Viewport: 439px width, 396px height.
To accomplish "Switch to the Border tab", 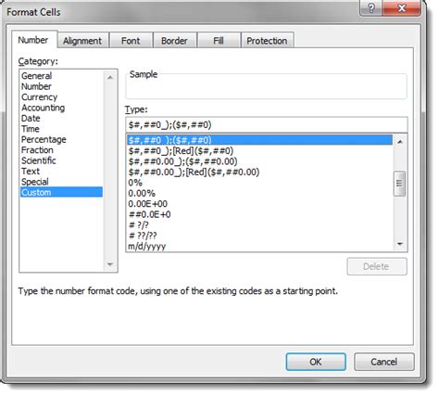I will 174,41.
